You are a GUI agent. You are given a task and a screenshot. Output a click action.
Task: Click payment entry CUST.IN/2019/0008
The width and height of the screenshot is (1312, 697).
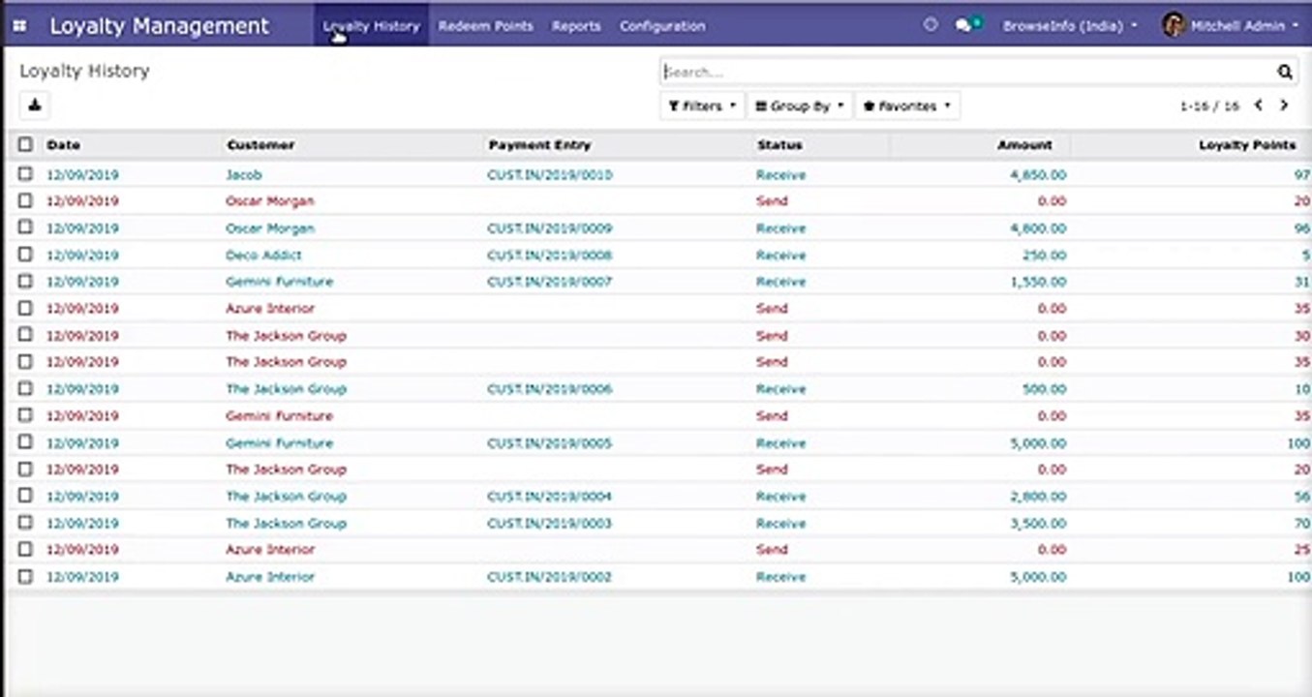coord(550,256)
